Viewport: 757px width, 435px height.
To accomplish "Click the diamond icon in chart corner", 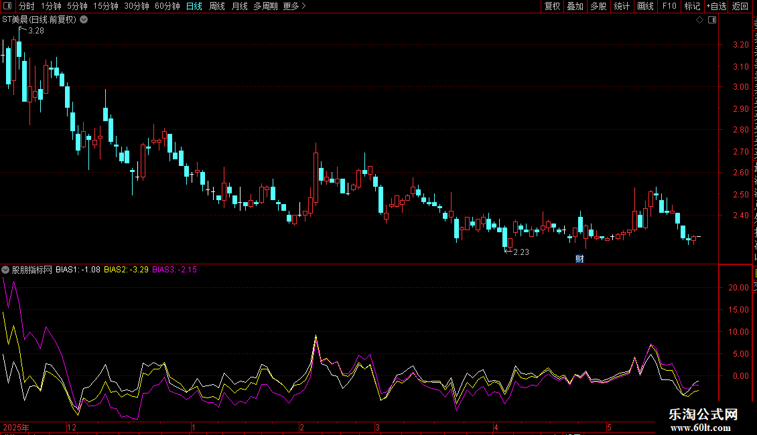I will [x=699, y=20].
